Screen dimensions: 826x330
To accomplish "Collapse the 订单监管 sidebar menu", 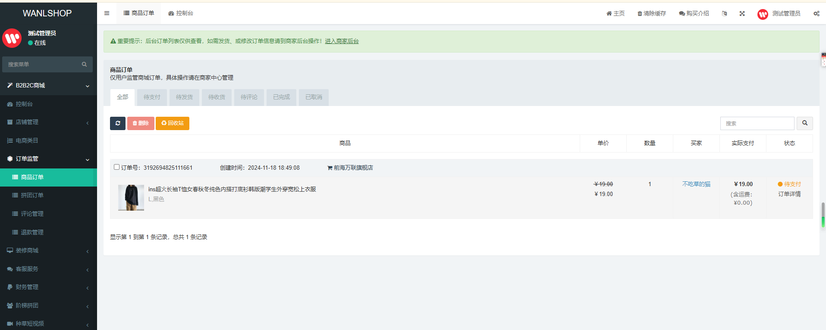I will pos(48,159).
